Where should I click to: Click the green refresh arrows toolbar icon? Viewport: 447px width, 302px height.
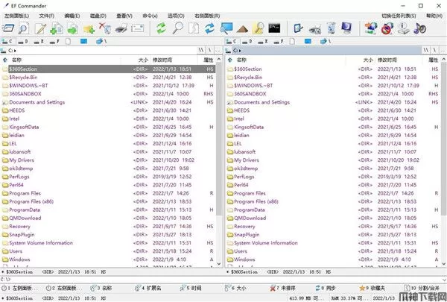pos(162,28)
